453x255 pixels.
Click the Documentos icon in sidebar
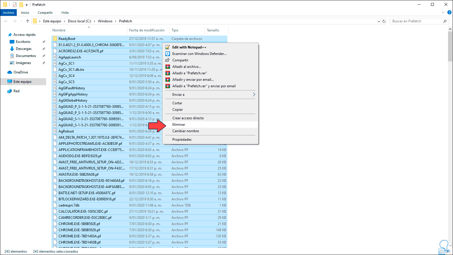(x=12, y=56)
